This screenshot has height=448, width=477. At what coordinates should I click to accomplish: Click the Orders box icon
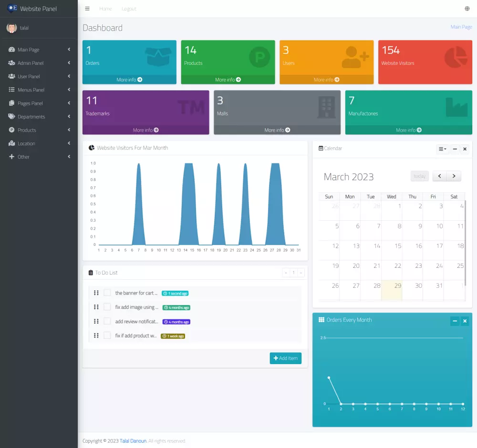pyautogui.click(x=158, y=56)
